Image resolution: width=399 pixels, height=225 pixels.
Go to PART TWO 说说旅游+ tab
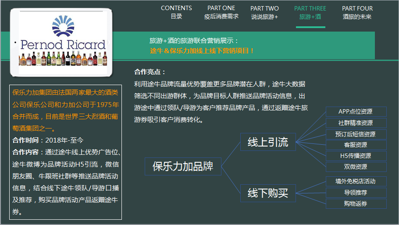(x=264, y=12)
